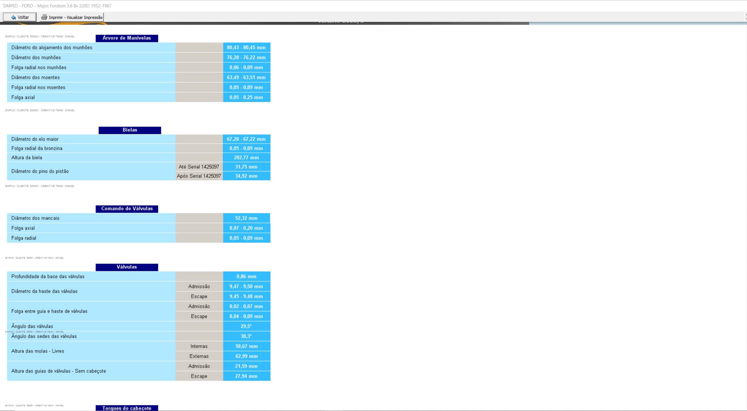Click the Após Serial 1425097 cell

tap(199, 176)
